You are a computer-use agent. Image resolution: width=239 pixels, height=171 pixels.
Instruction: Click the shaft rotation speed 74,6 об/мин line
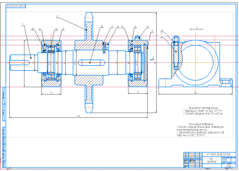203,114
